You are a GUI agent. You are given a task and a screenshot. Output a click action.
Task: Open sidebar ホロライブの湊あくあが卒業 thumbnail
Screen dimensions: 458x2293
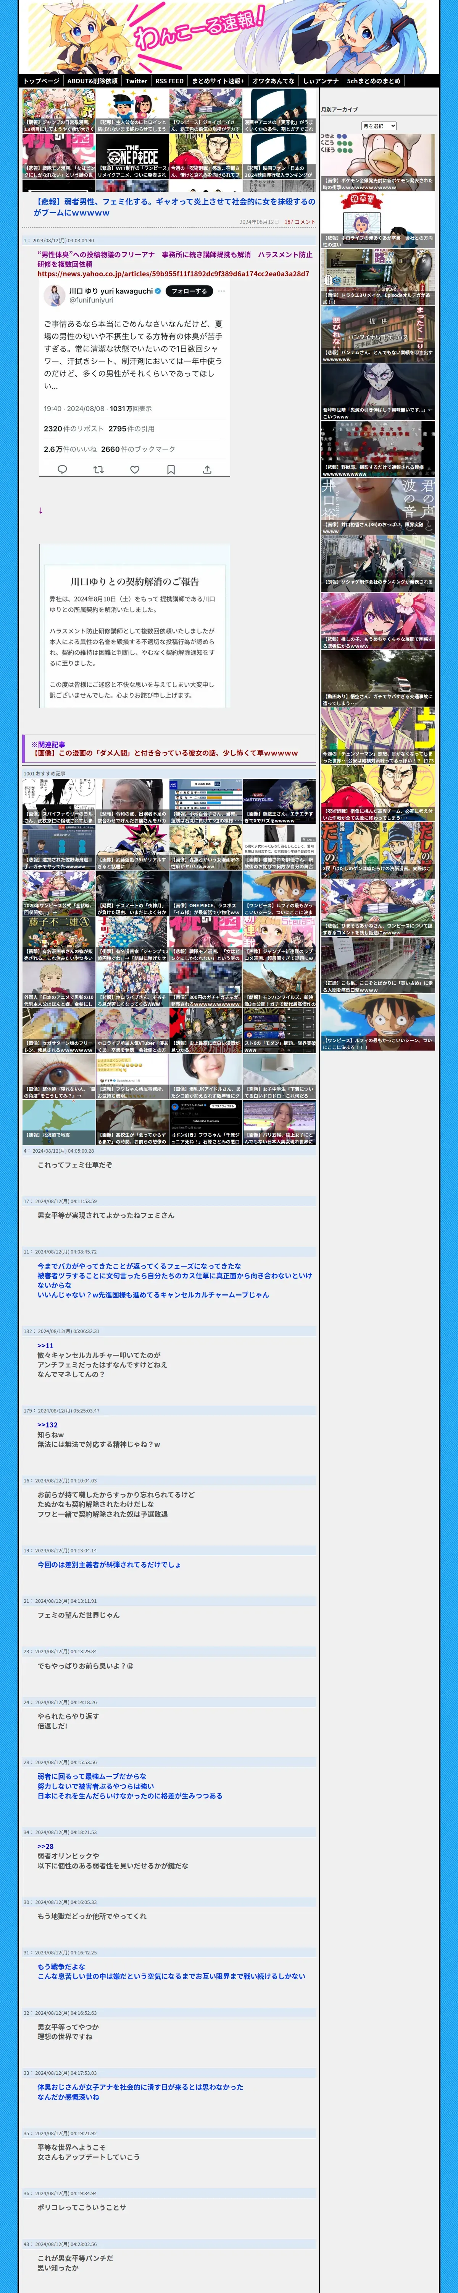tap(378, 220)
